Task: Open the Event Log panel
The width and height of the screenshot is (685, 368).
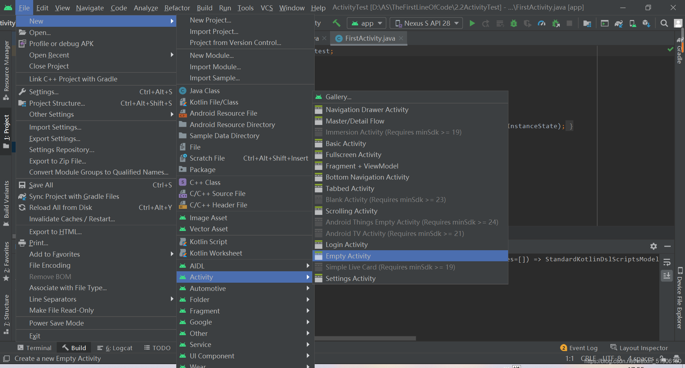Action: tap(579, 348)
